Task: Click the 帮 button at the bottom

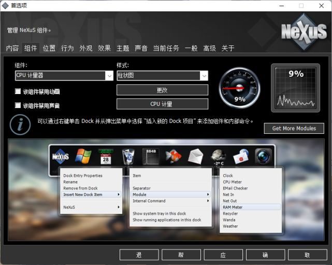Action: (181, 255)
